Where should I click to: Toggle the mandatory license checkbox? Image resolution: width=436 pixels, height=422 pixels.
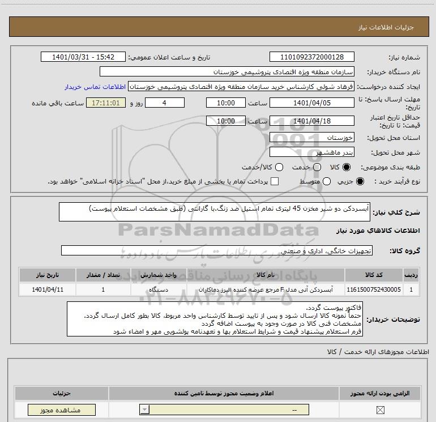click(x=380, y=410)
